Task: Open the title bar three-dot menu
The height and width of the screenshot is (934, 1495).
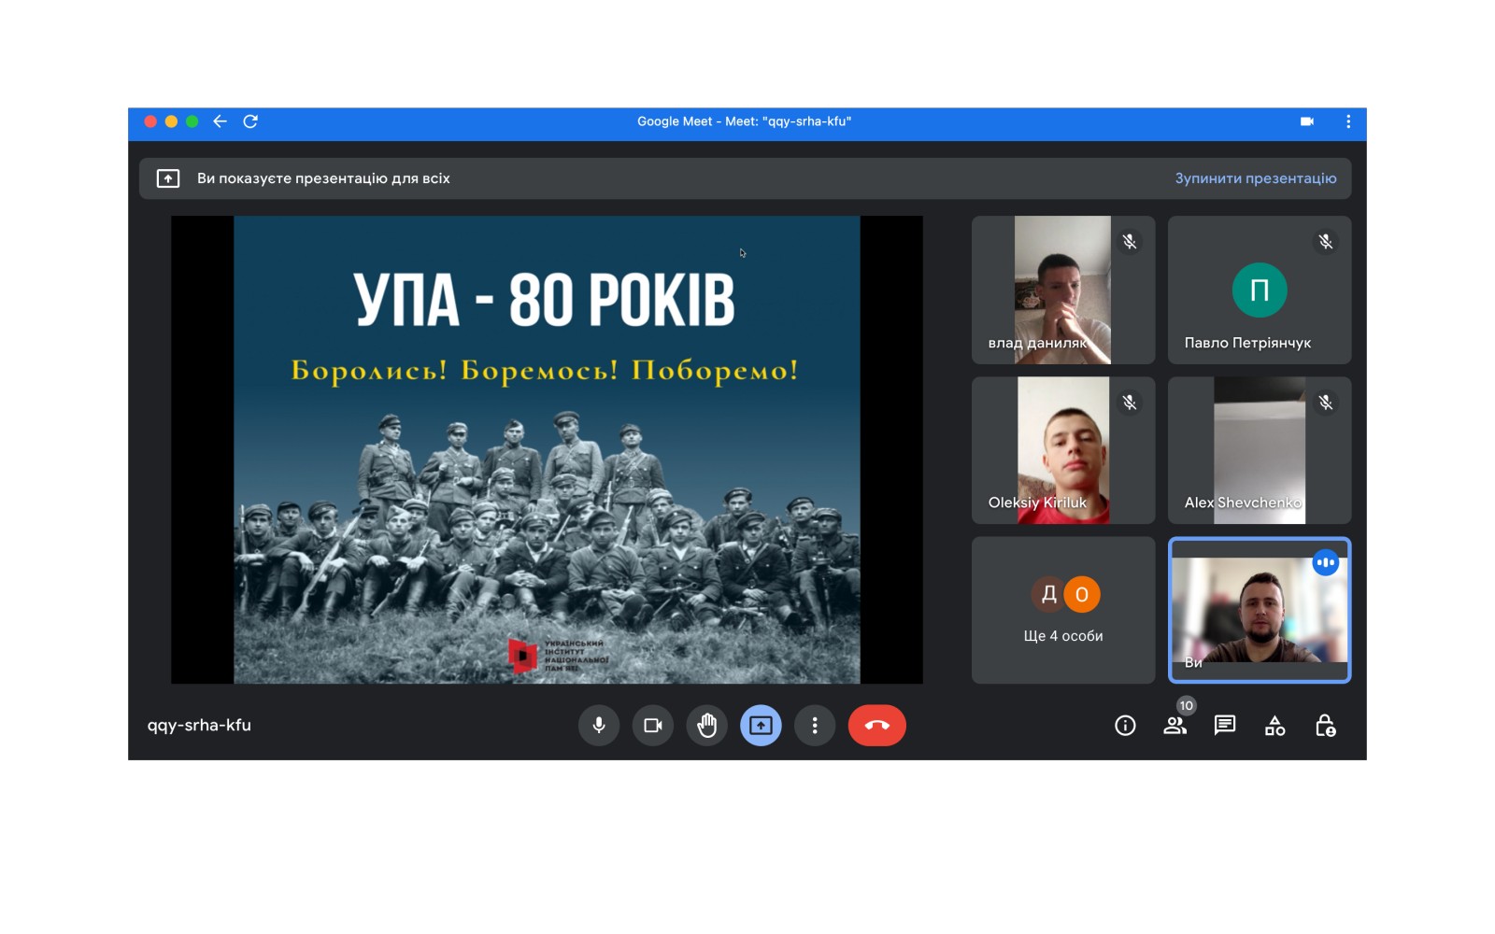Action: (x=1347, y=121)
